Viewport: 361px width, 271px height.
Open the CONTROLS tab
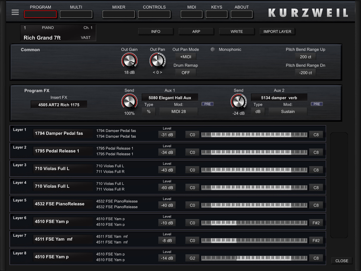(154, 14)
